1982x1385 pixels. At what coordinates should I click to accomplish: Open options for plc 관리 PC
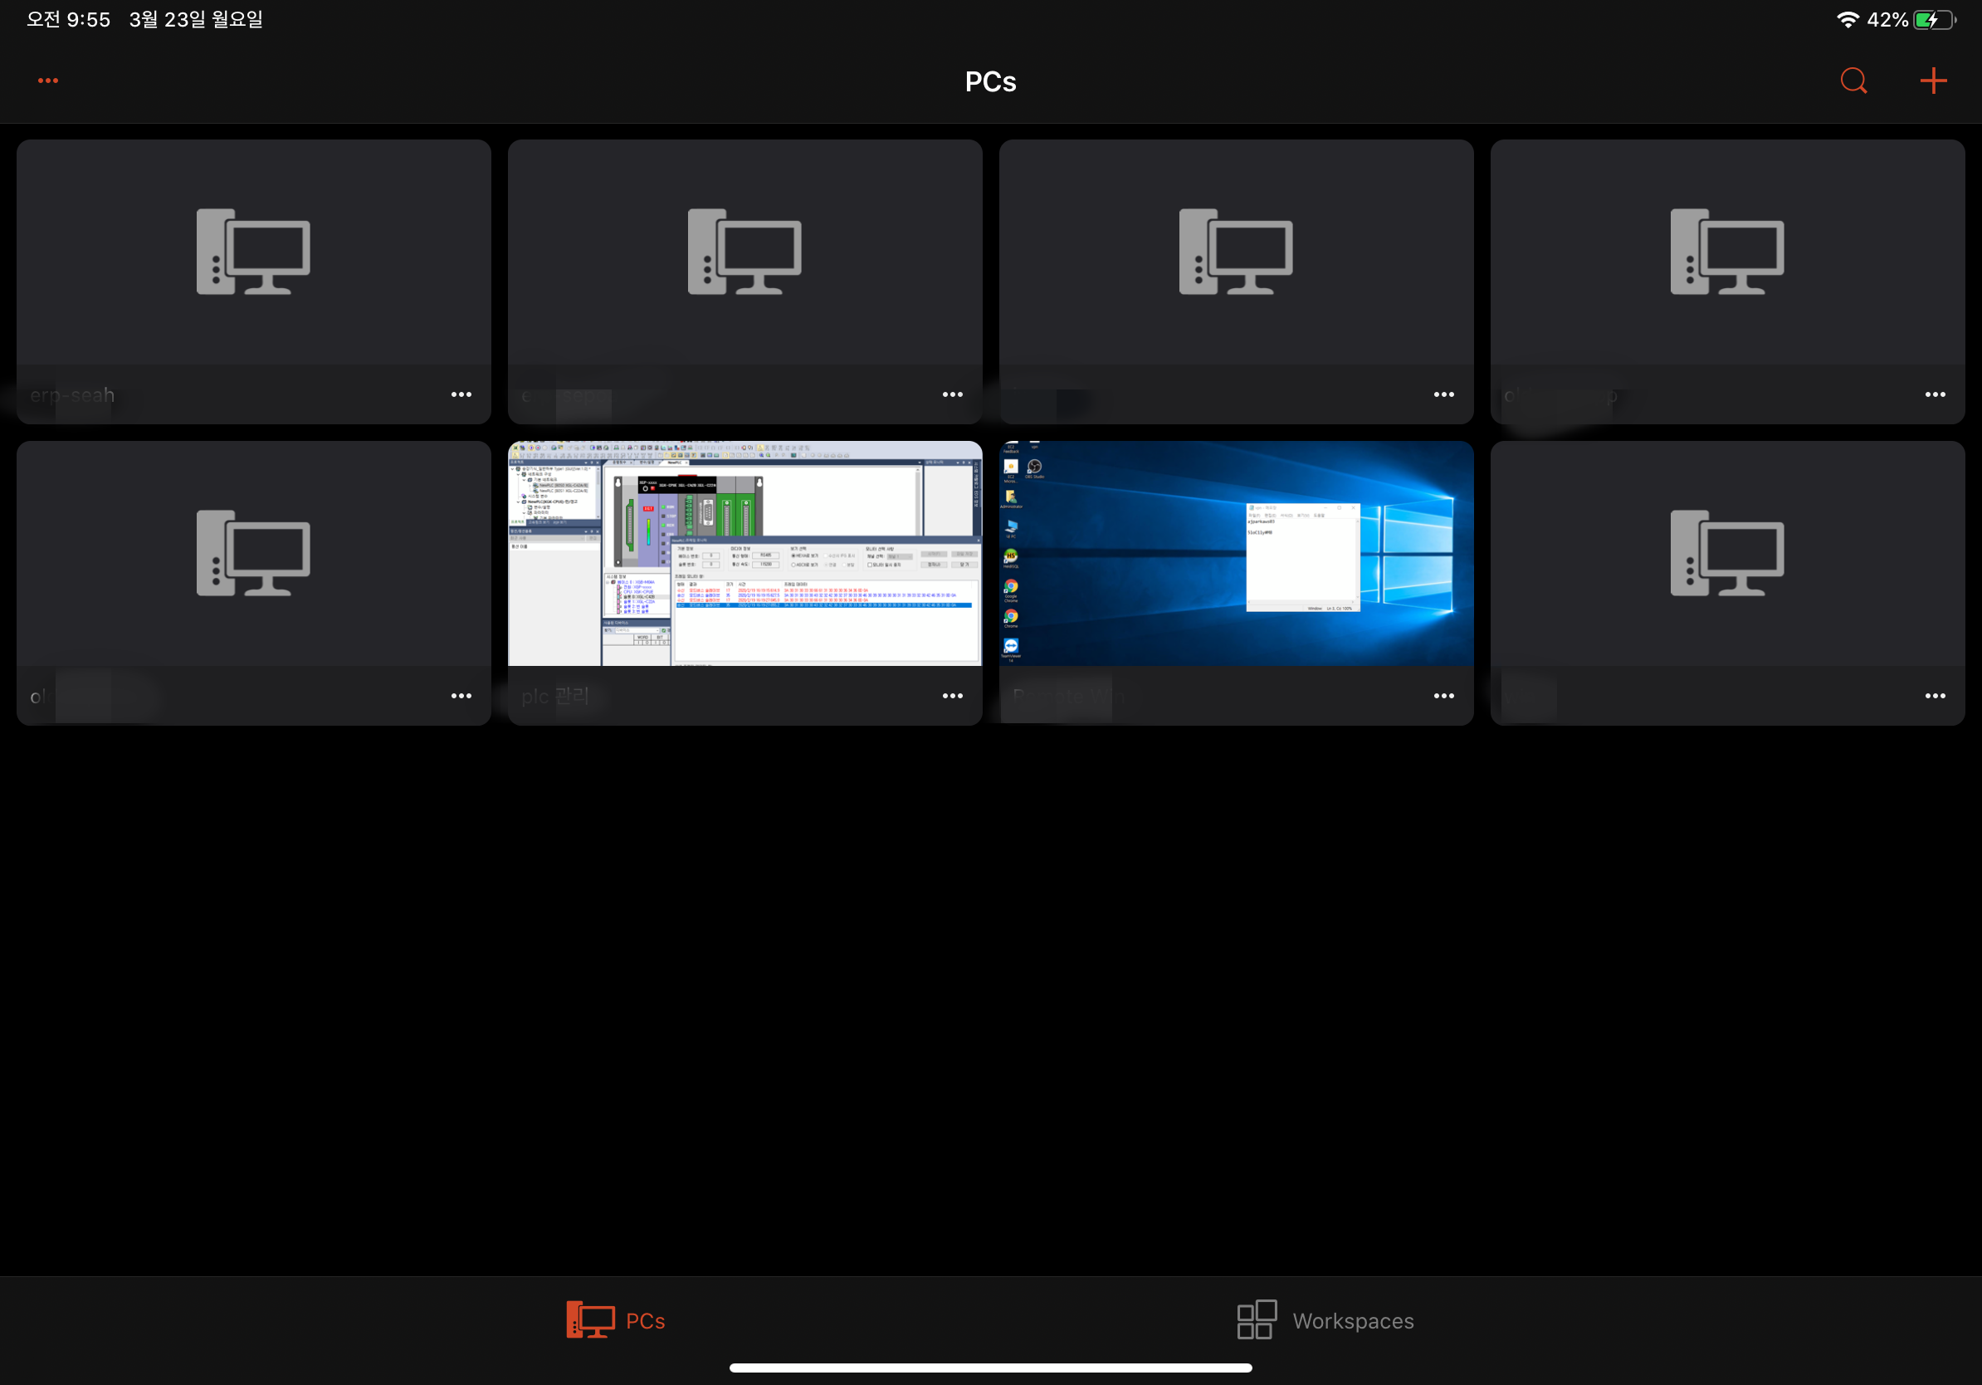pyautogui.click(x=952, y=696)
